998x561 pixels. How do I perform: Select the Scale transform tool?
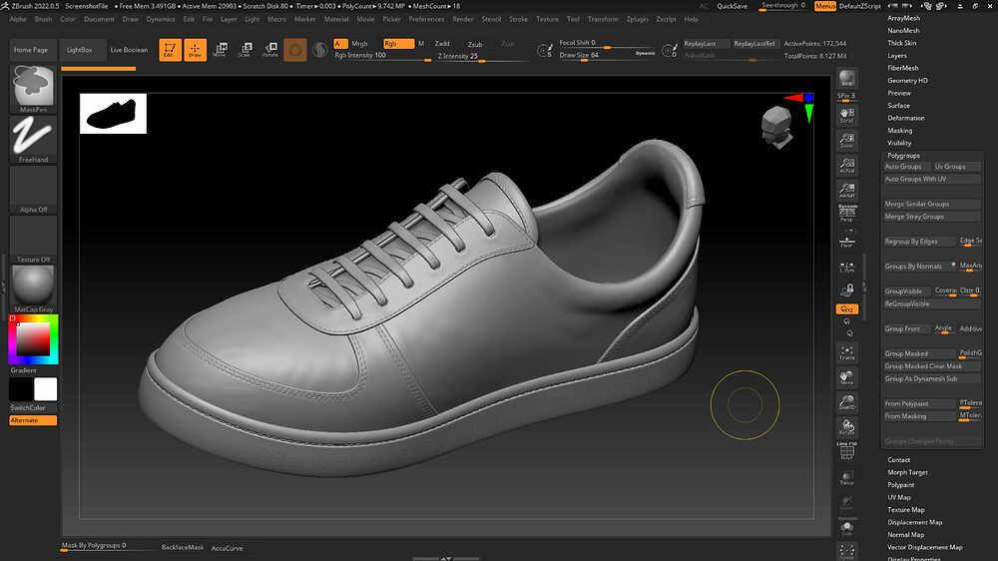(246, 50)
